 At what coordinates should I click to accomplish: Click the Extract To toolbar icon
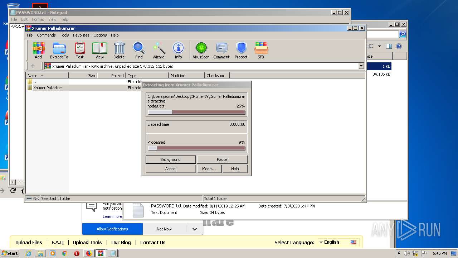click(59, 50)
